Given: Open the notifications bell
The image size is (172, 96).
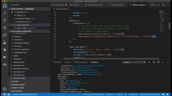Looking at the screenshot, I should (x=167, y=94).
